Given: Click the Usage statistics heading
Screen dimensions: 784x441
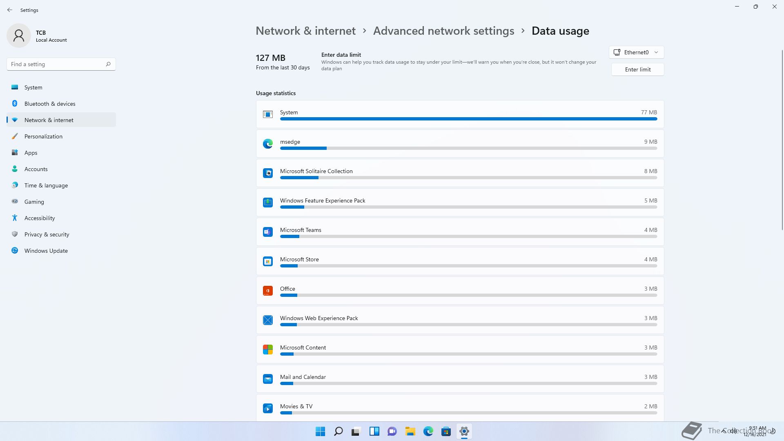Looking at the screenshot, I should (276, 93).
